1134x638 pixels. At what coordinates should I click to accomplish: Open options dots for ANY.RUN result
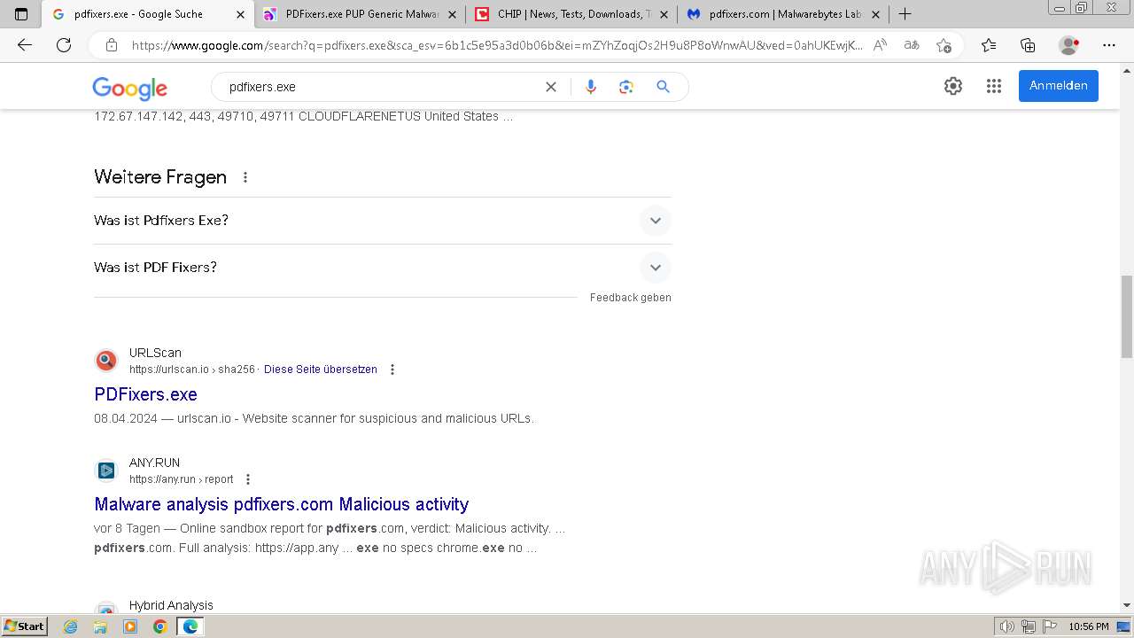(248, 479)
